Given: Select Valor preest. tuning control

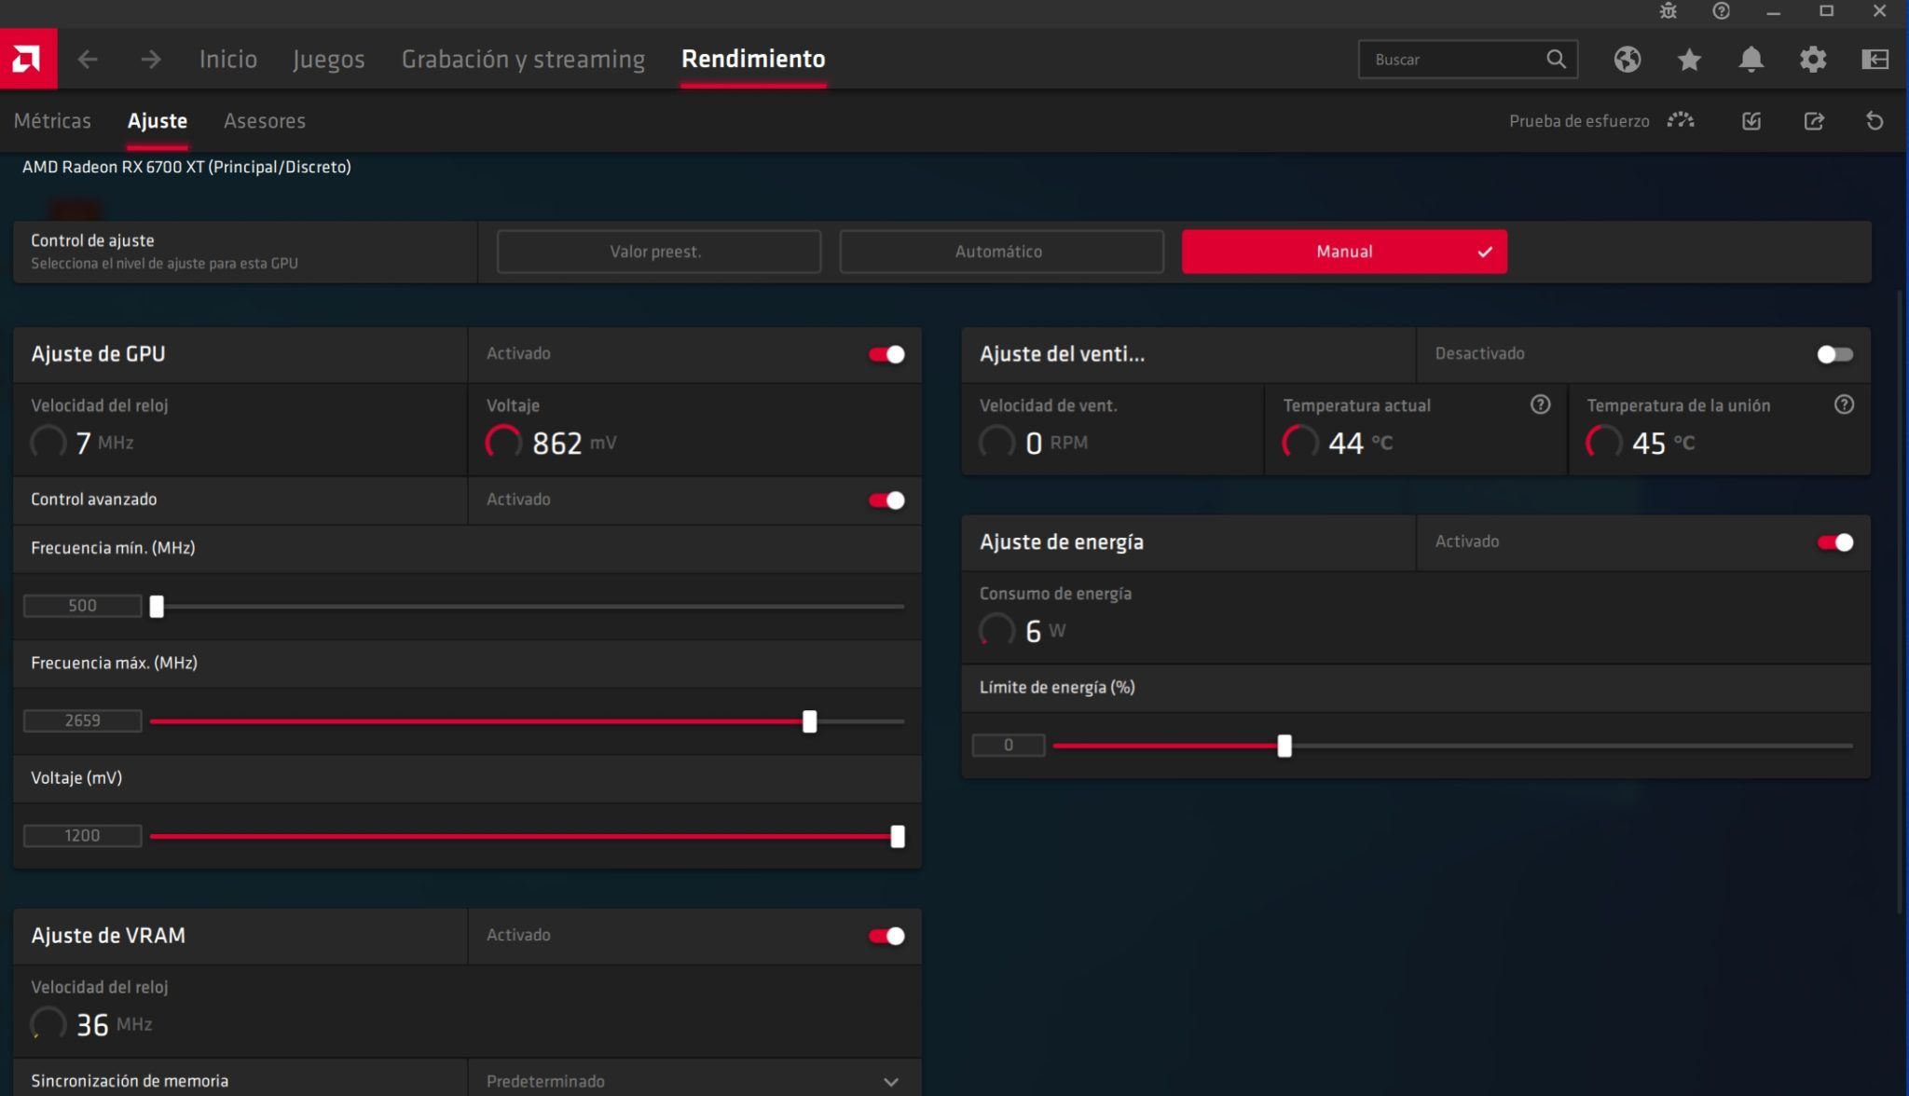Looking at the screenshot, I should pos(656,251).
